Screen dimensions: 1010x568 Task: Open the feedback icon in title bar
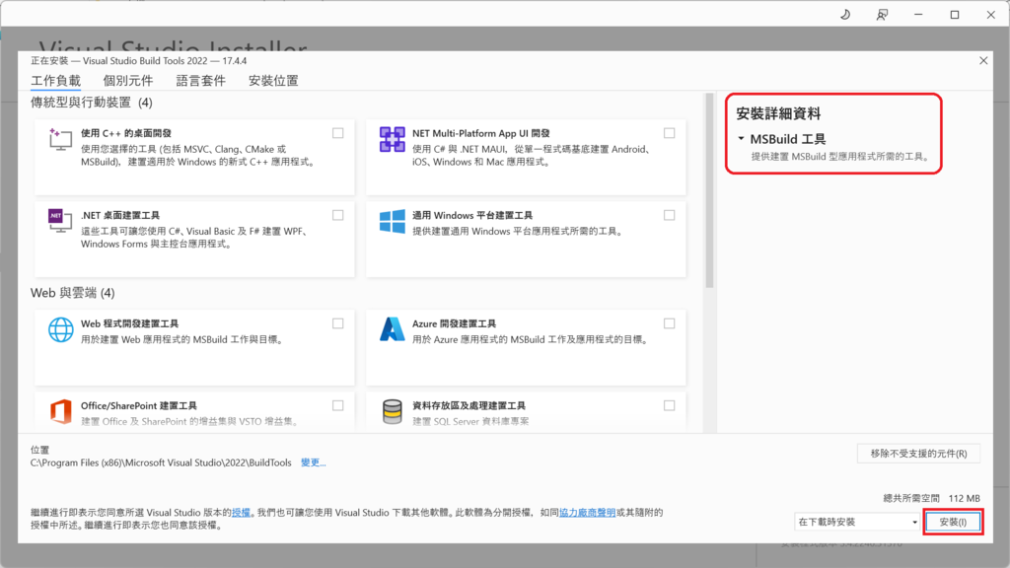pos(882,14)
